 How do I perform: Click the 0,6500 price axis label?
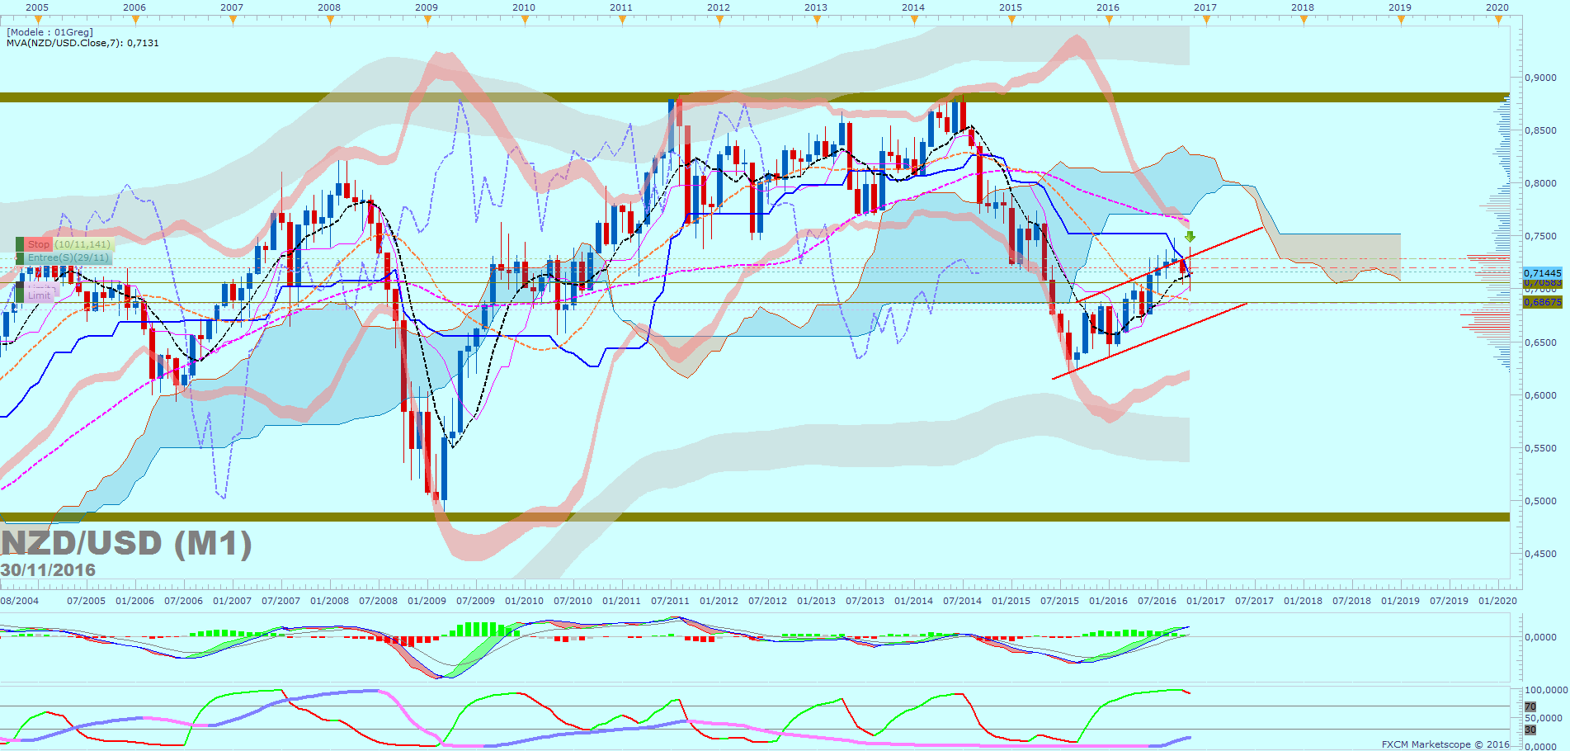(x=1540, y=342)
